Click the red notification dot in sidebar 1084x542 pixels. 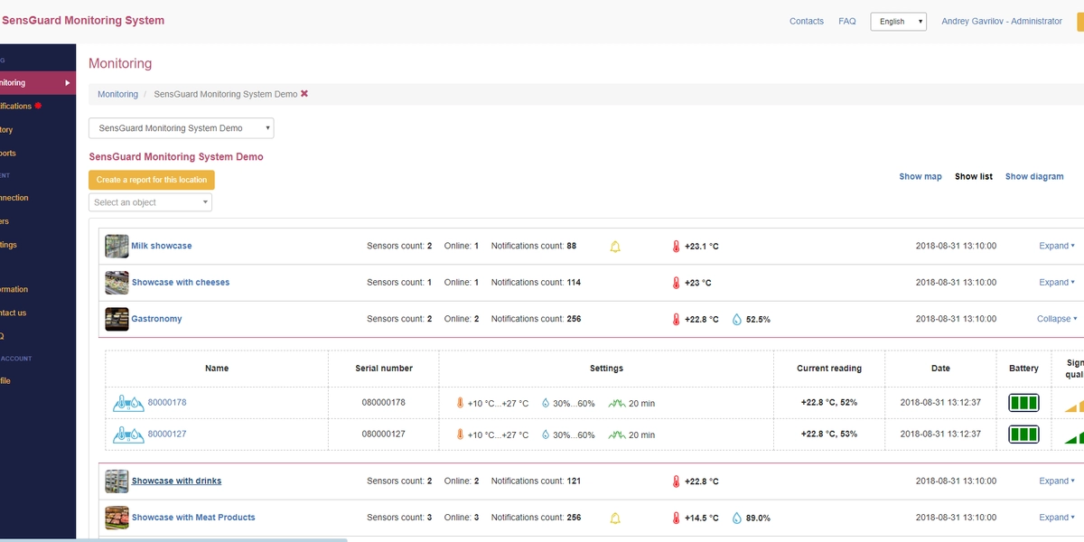(38, 106)
